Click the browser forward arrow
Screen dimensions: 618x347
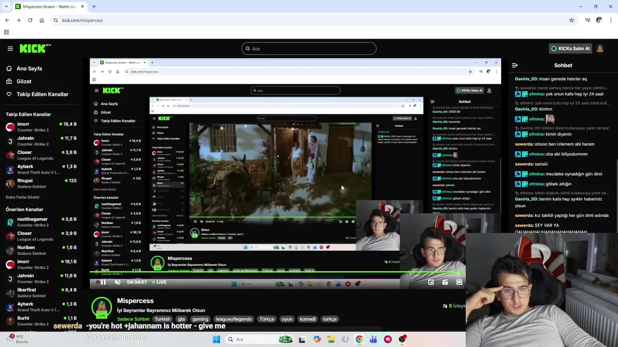click(x=18, y=20)
